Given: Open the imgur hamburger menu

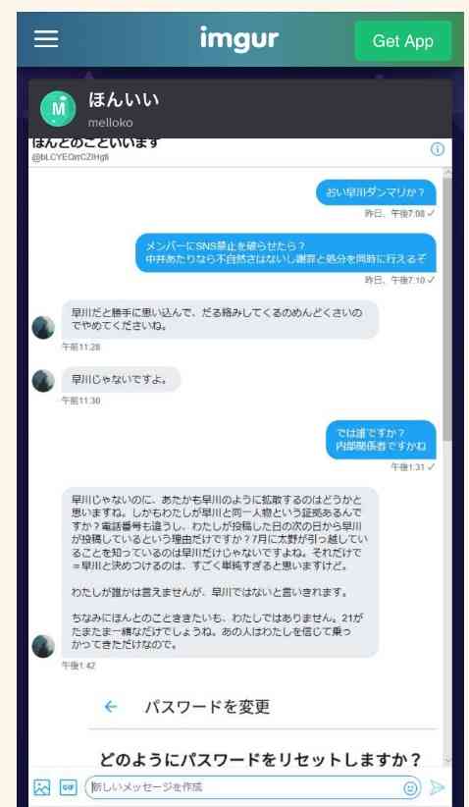Looking at the screenshot, I should tap(46, 39).
